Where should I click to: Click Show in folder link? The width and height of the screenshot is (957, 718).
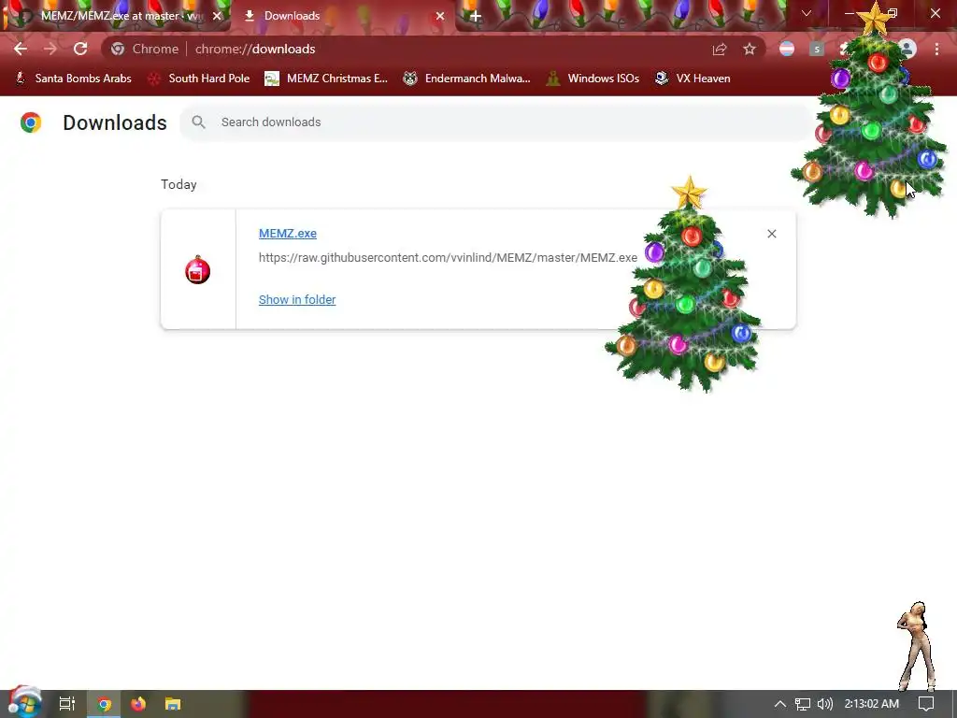(297, 300)
